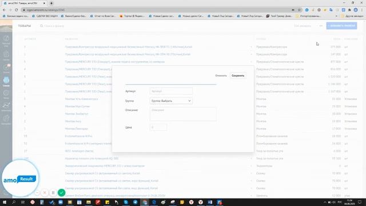Go back with the browser back arrow
366x206 pixels.
[x=4, y=10]
